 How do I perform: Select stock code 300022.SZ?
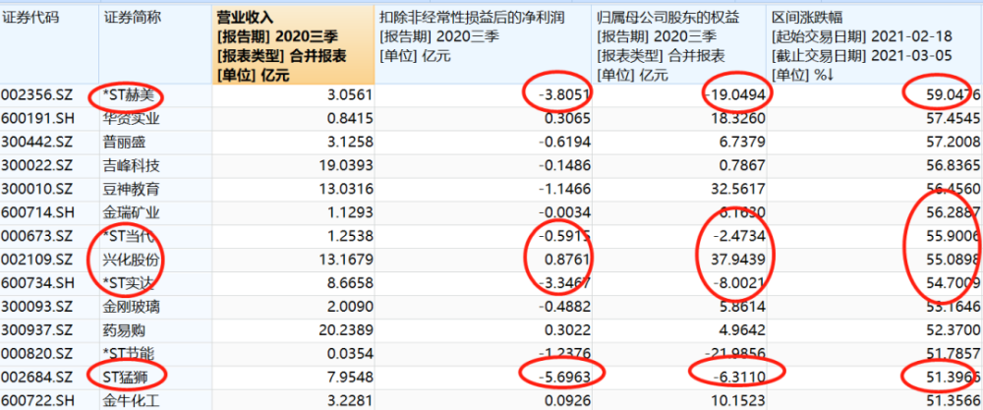coord(37,166)
